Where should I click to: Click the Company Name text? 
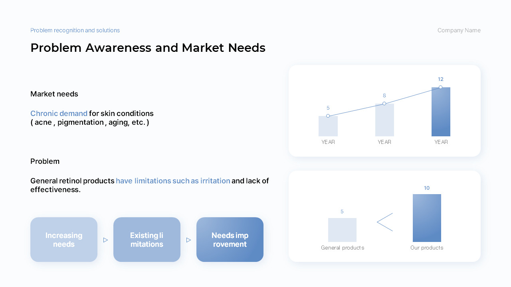click(459, 30)
